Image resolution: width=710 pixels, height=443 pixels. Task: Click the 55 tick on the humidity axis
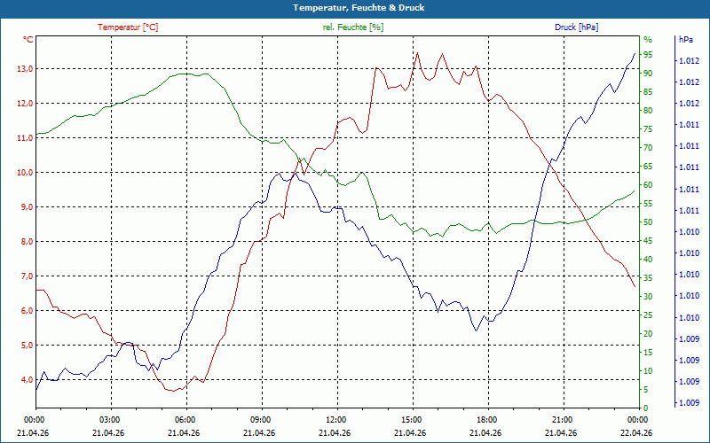point(648,204)
